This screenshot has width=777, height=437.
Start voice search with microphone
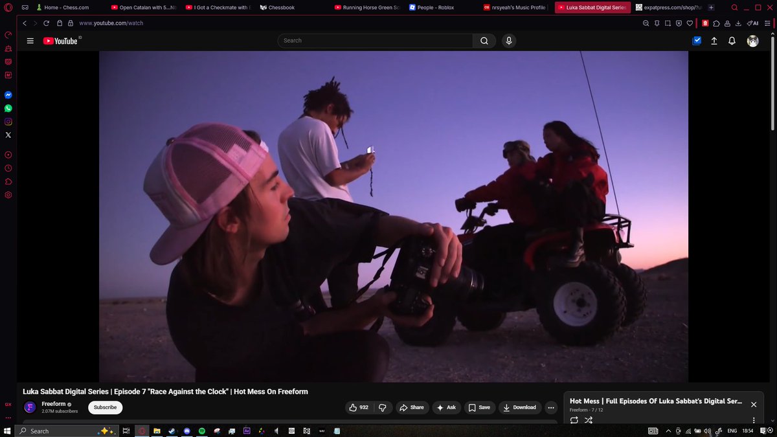(x=509, y=41)
